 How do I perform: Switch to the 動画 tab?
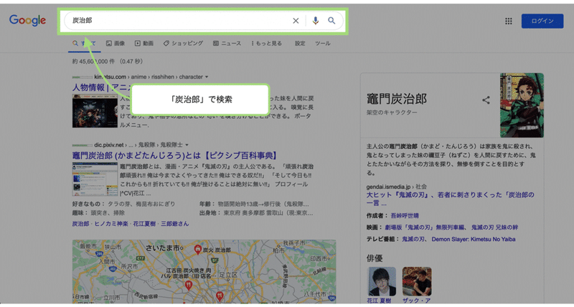144,44
